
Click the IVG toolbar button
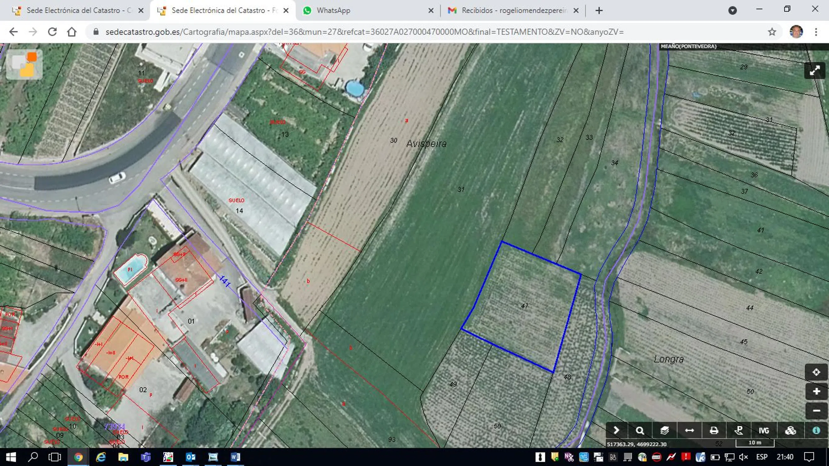point(764,431)
